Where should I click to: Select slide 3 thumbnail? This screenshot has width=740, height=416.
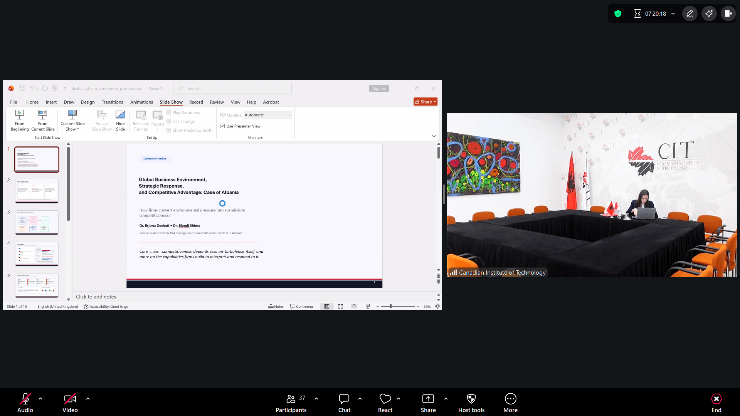(37, 222)
